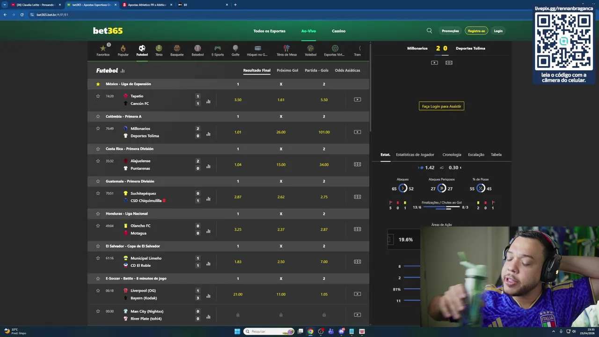599x337 pixels.
Task: Favorite Guatemala Primera División league
Action: [98, 181]
